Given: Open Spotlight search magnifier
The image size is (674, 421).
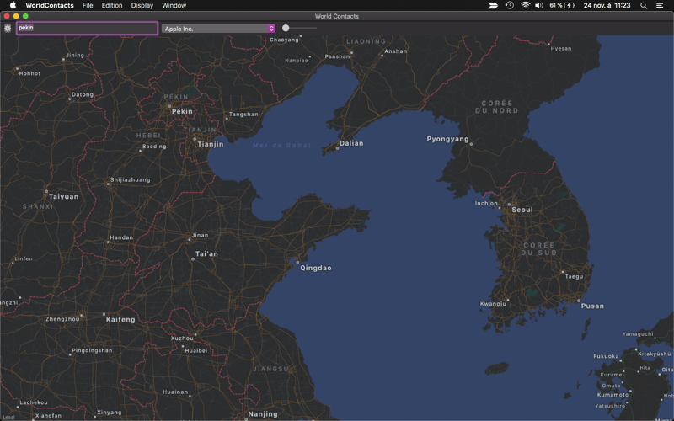Looking at the screenshot, I should click(644, 6).
